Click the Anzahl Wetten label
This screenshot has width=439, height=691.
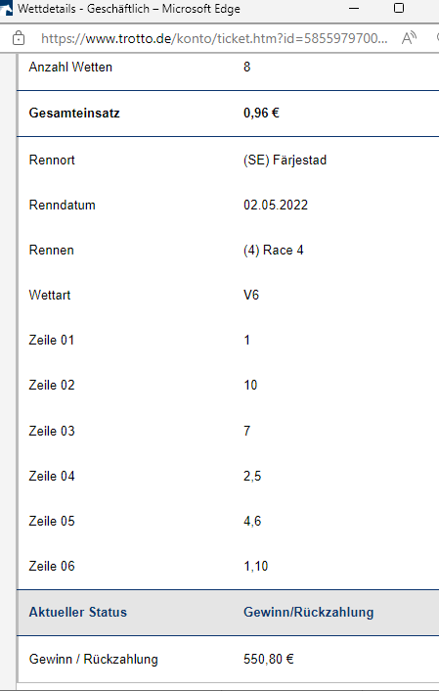pos(70,67)
